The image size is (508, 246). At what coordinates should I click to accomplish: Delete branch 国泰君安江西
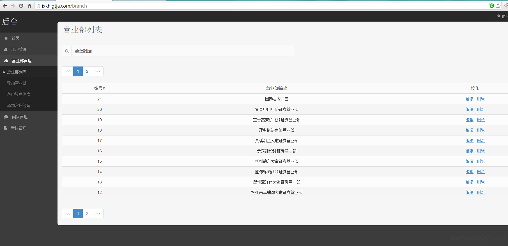tap(481, 99)
